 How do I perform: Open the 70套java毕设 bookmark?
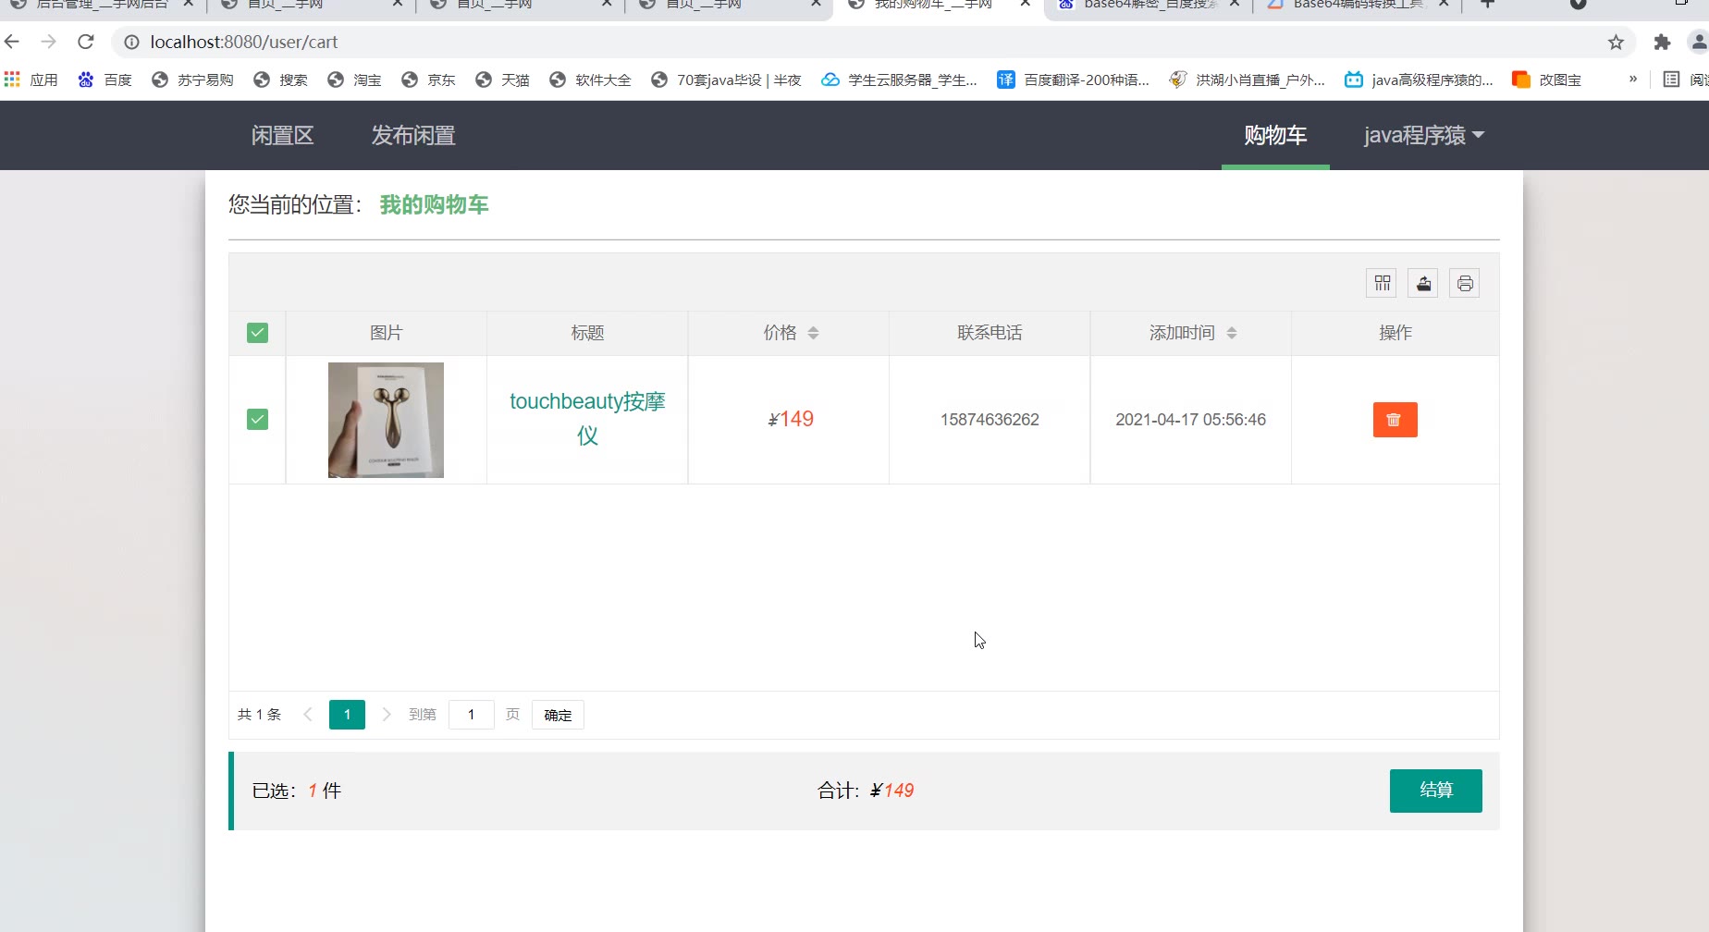click(x=726, y=80)
